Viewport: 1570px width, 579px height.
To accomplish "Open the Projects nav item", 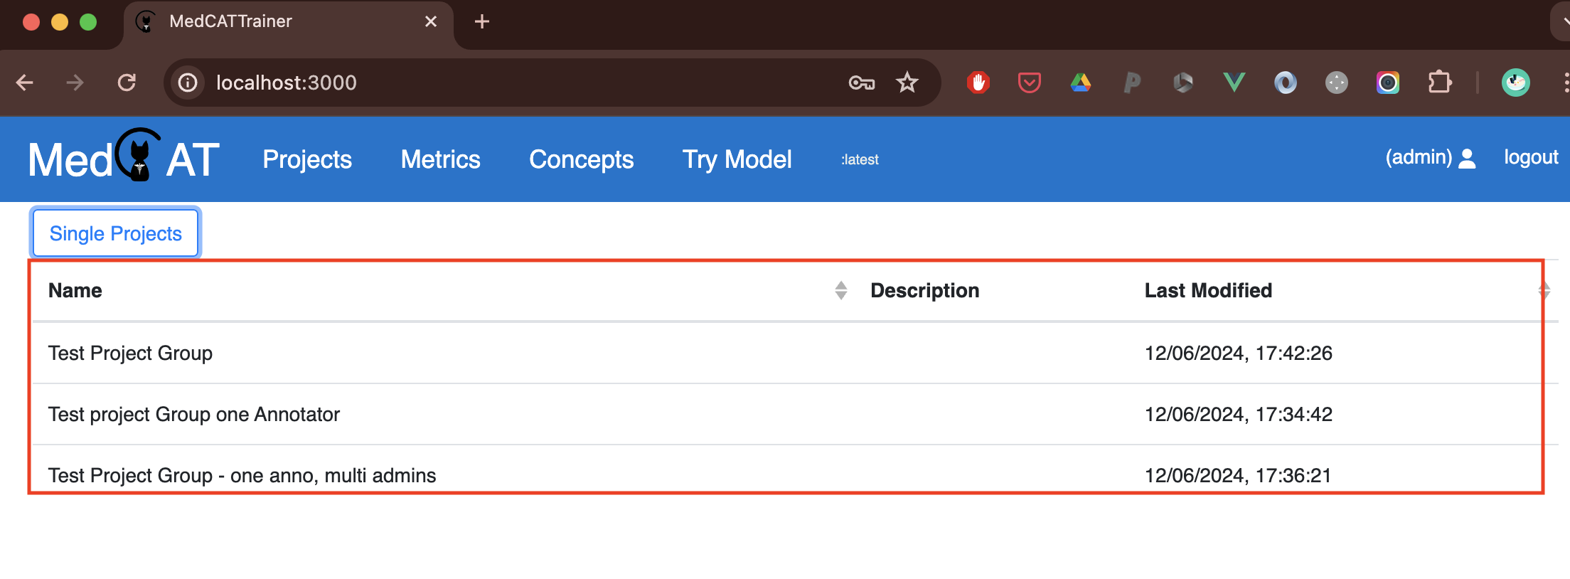I will [x=307, y=159].
